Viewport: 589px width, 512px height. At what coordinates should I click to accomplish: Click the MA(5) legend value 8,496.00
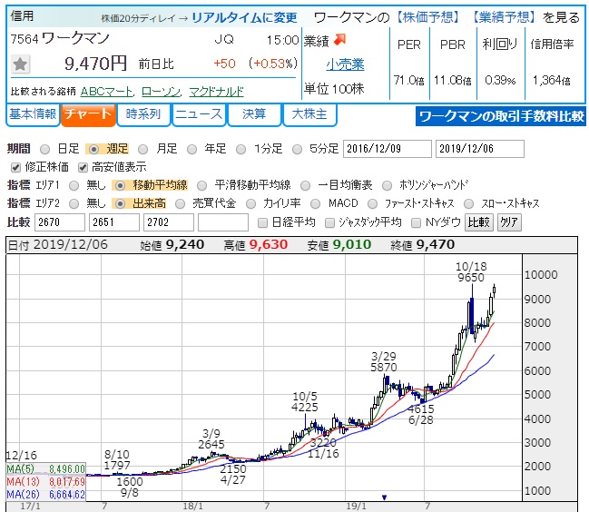tap(67, 468)
